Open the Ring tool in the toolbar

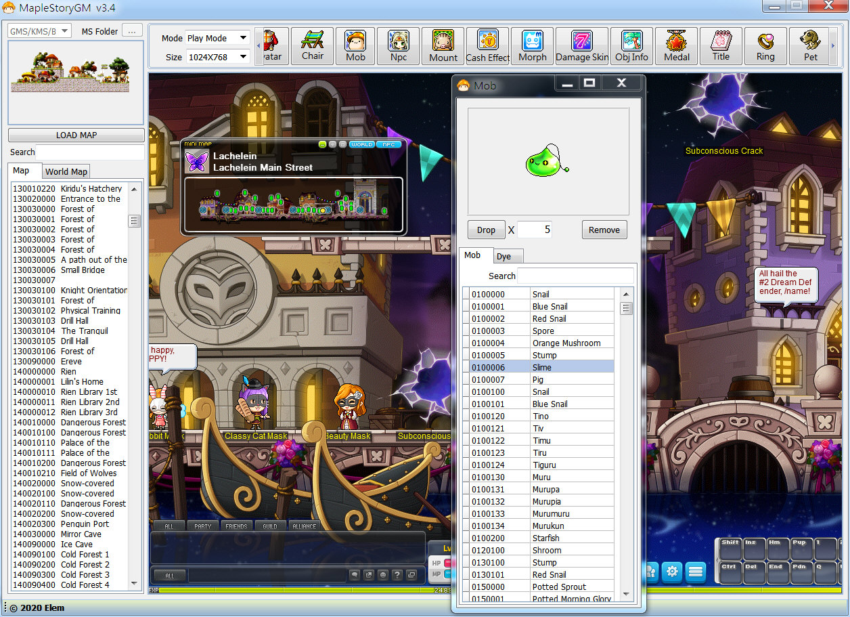point(765,46)
